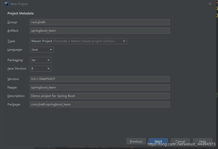Open the Packaging dropdown showing Jar
218x149 pixels.
pyautogui.click(x=40, y=60)
